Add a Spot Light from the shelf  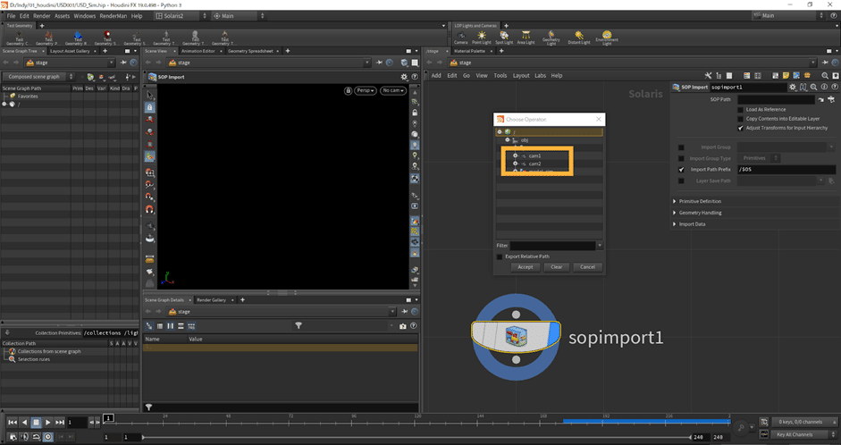pos(504,37)
